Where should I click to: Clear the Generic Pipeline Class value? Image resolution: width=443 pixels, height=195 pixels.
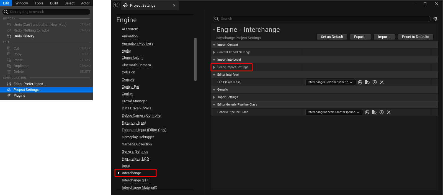click(389, 112)
